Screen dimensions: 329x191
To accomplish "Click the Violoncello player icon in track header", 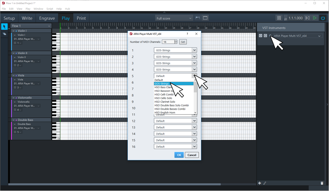I will pyautogui.click(x=16, y=98).
